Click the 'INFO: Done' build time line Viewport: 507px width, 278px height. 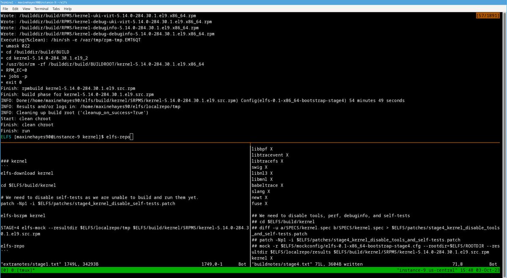[203, 100]
